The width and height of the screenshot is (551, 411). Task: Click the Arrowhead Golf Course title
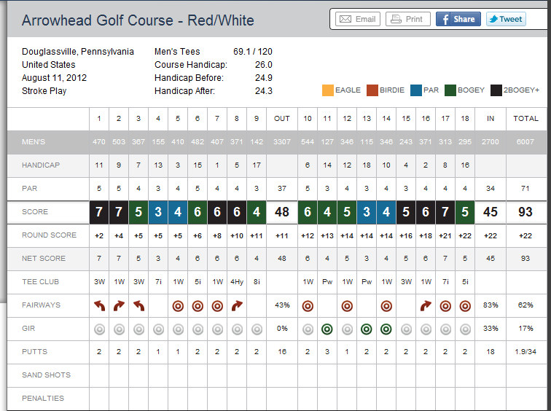(x=138, y=20)
